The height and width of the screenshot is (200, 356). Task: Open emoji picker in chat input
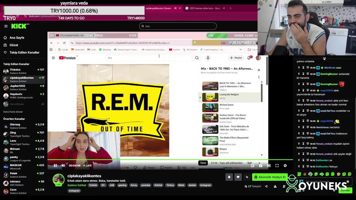[348, 182]
